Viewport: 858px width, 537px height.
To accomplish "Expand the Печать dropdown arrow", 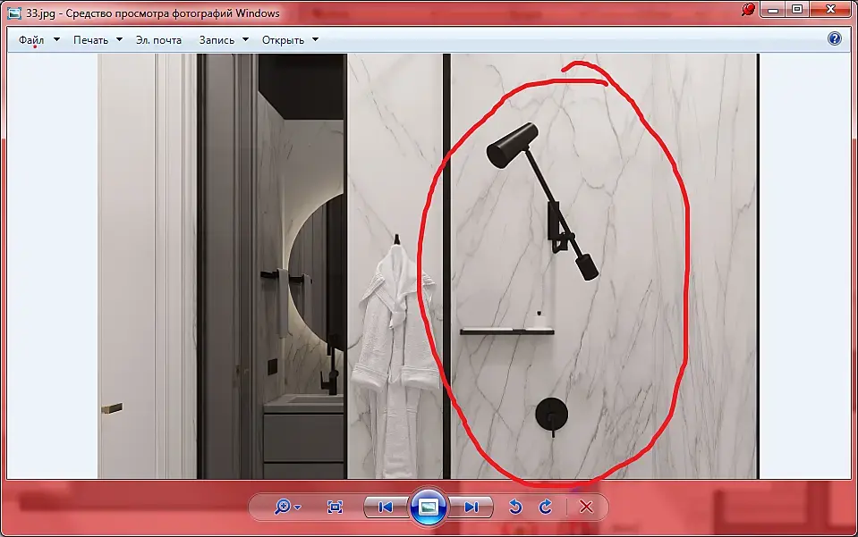I will [119, 39].
